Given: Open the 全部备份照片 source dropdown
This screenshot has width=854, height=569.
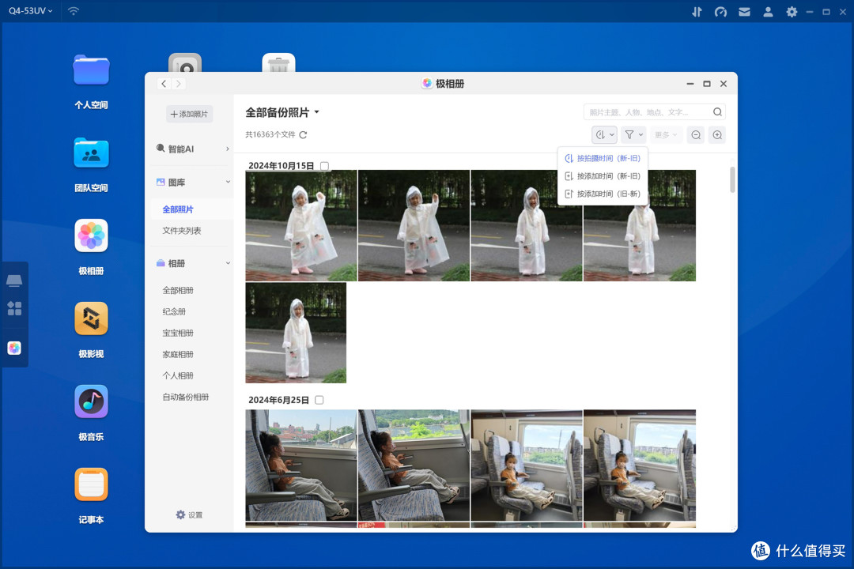Looking at the screenshot, I should (x=282, y=112).
